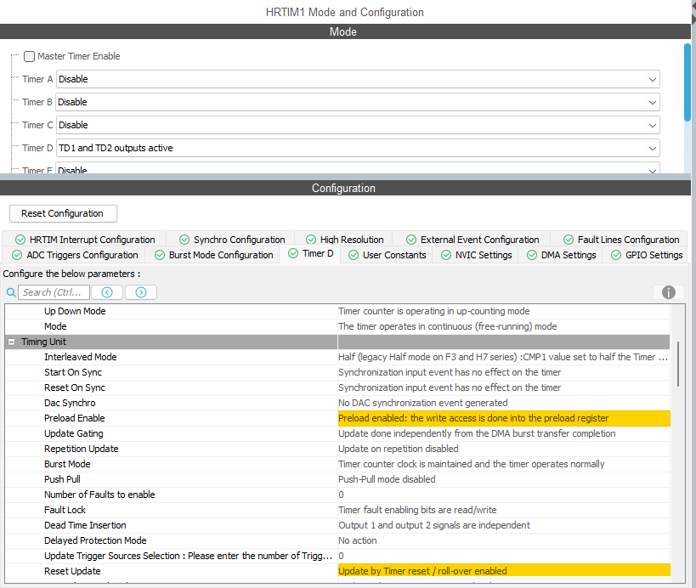Click the Repetition Update value
Screen dimensions: 696x588
[504, 449]
